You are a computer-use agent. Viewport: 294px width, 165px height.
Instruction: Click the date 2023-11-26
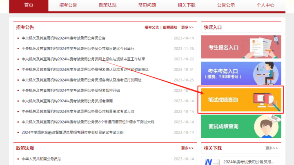184,48
